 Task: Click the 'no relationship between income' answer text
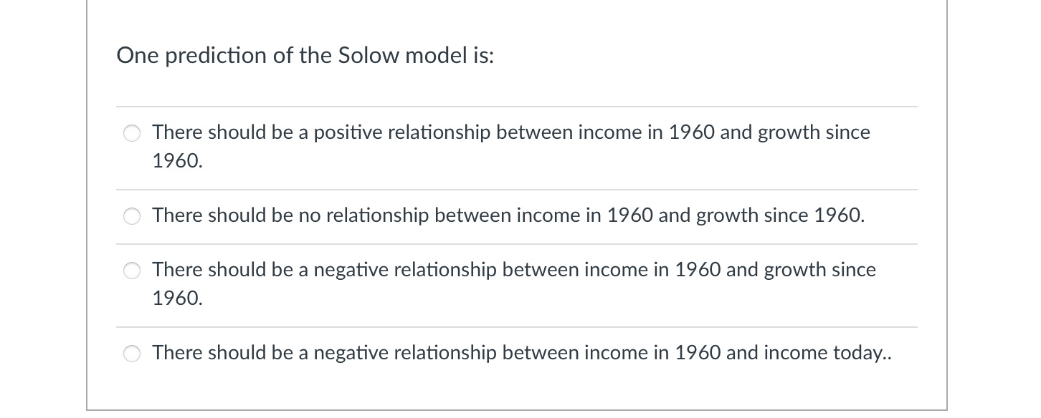[508, 215]
